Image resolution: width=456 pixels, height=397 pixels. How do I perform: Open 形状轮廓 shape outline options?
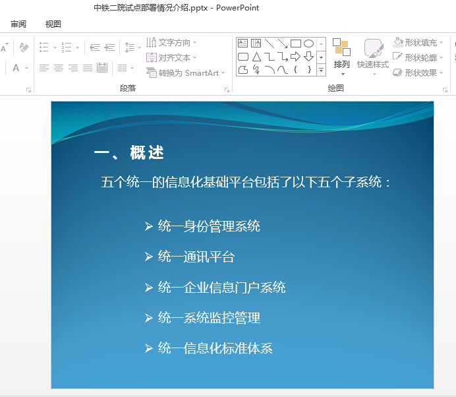click(x=418, y=57)
